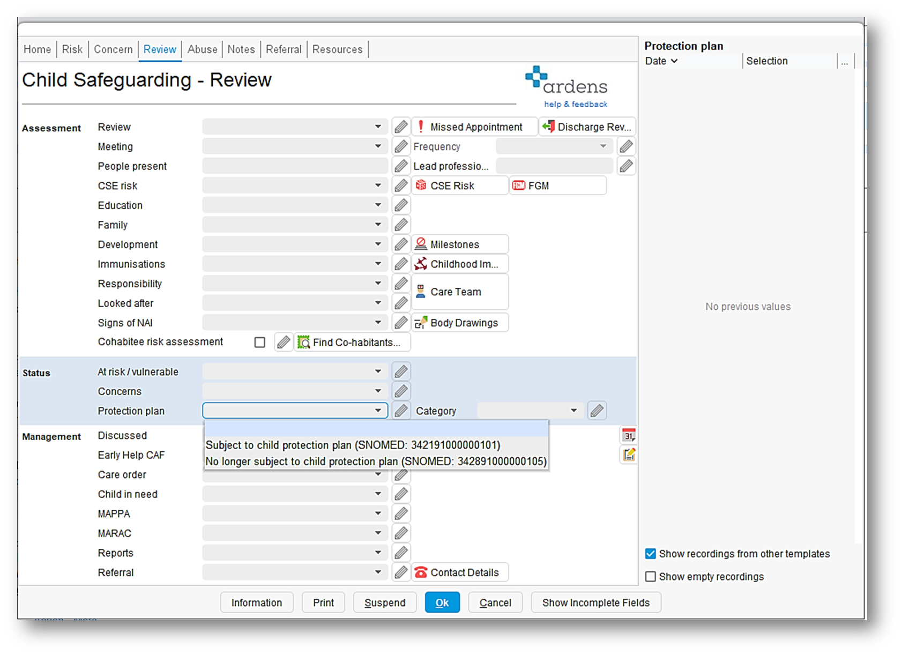Expand the Concerns dropdown

295,391
